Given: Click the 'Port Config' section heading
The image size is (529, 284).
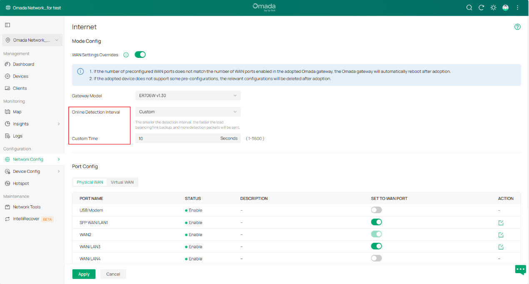Looking at the screenshot, I should click(x=85, y=166).
